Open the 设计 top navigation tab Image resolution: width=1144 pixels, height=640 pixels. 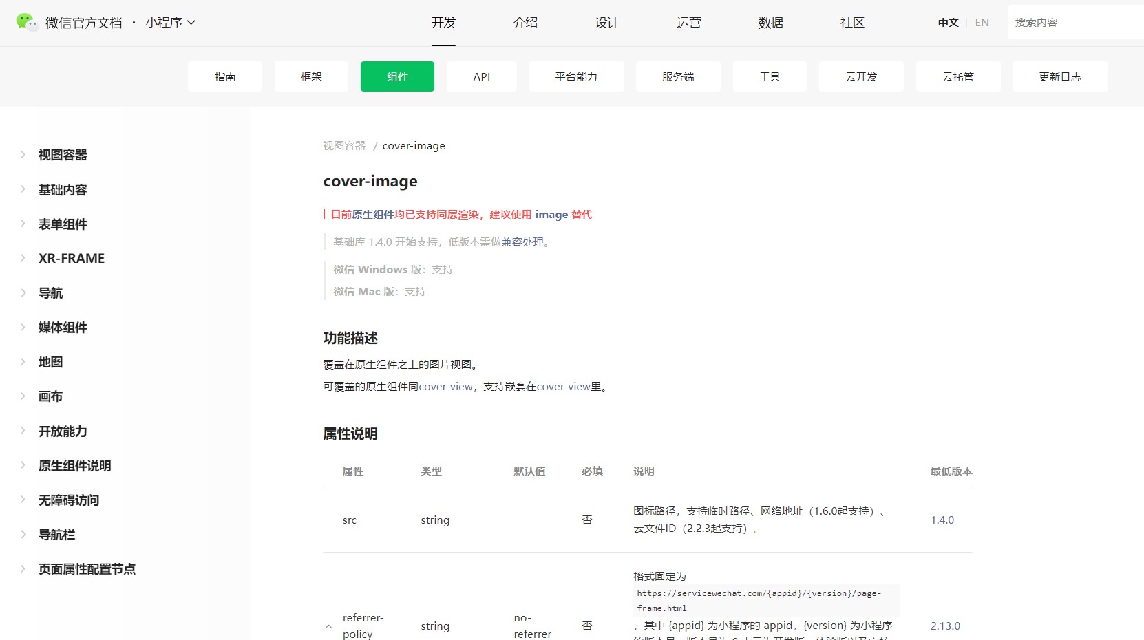pos(607,23)
